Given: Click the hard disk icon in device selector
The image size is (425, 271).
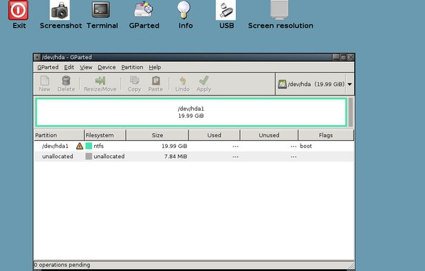Looking at the screenshot, I should (x=282, y=84).
